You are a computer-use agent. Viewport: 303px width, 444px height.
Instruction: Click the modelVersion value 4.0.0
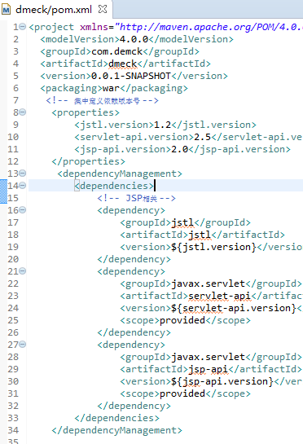(134, 39)
